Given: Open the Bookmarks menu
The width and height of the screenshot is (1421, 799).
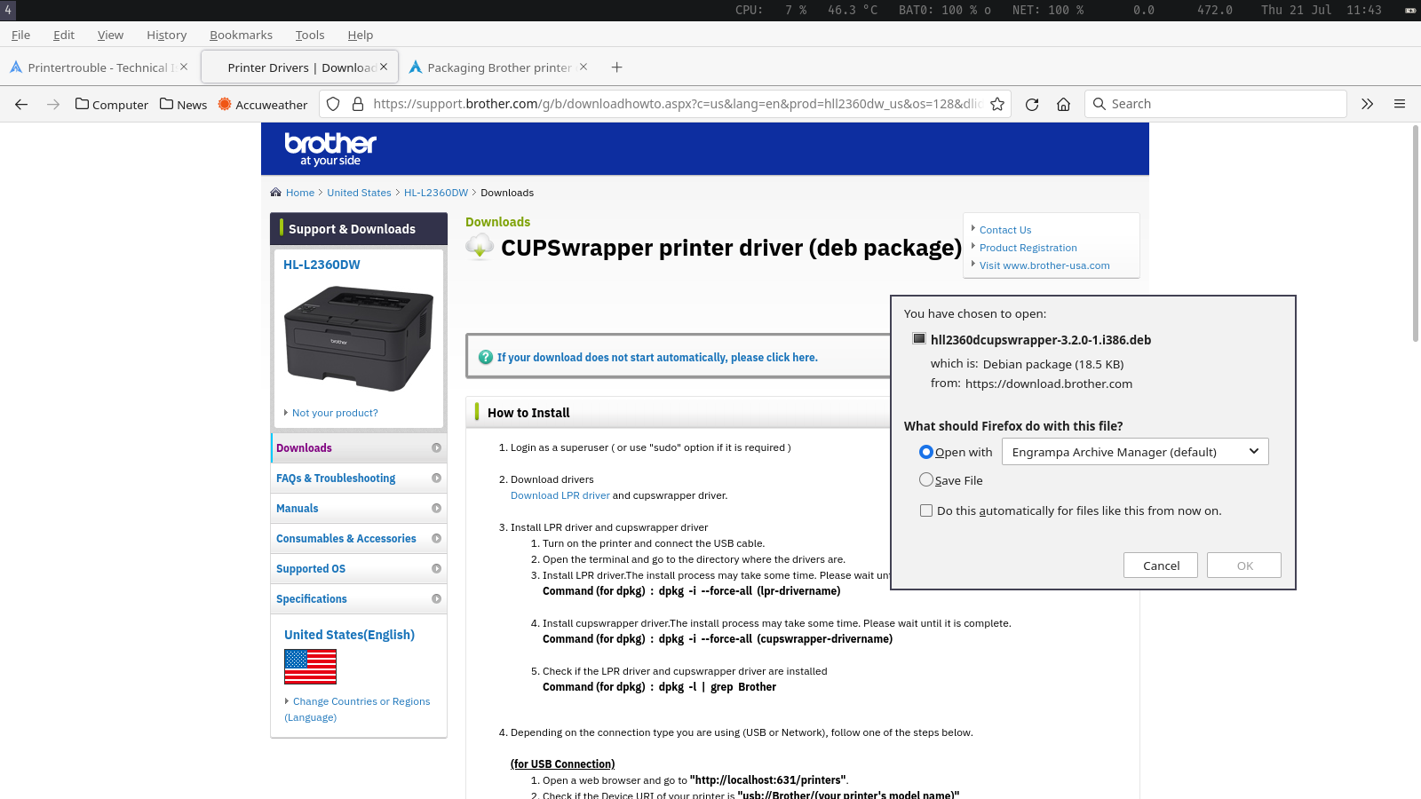Looking at the screenshot, I should [241, 35].
